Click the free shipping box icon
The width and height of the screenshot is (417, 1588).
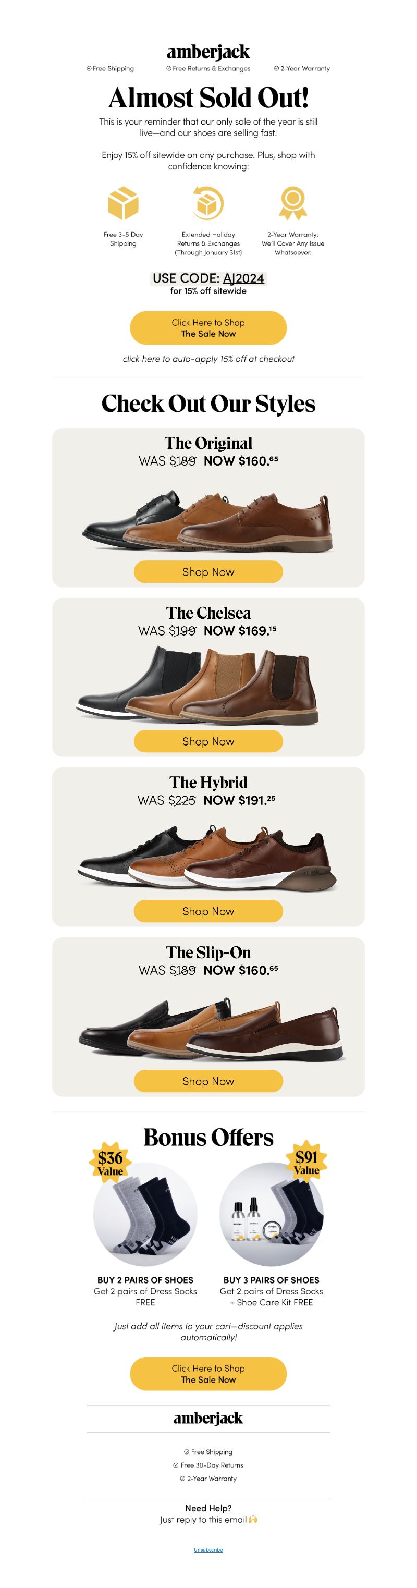pyautogui.click(x=123, y=203)
